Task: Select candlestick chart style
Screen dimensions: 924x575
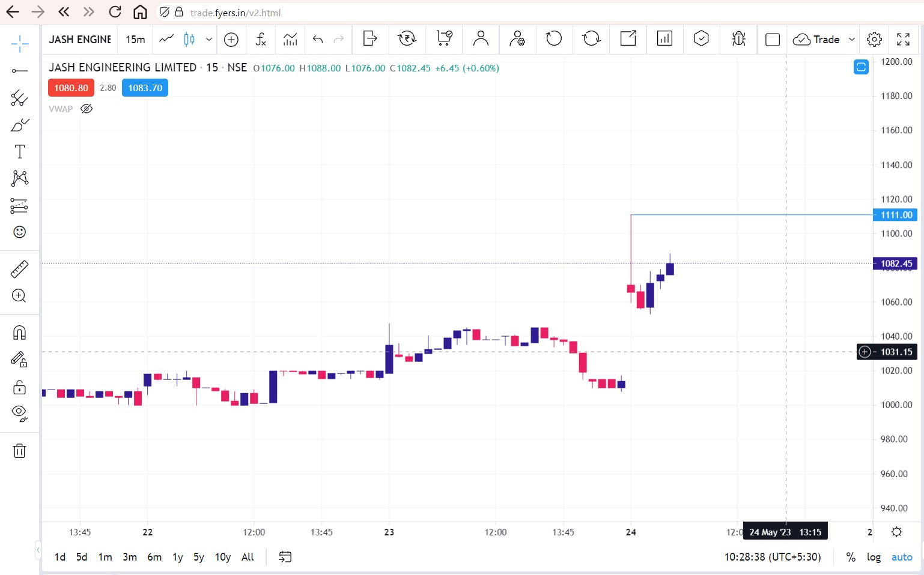Action: tap(189, 40)
